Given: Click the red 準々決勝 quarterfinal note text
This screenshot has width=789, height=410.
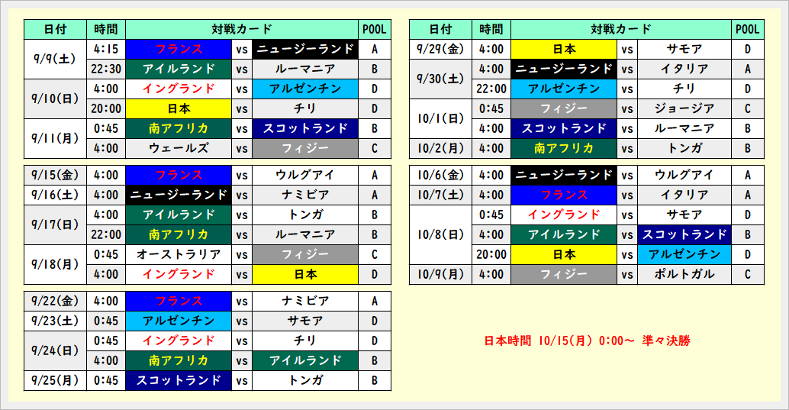Looking at the screenshot, I should 587,341.
